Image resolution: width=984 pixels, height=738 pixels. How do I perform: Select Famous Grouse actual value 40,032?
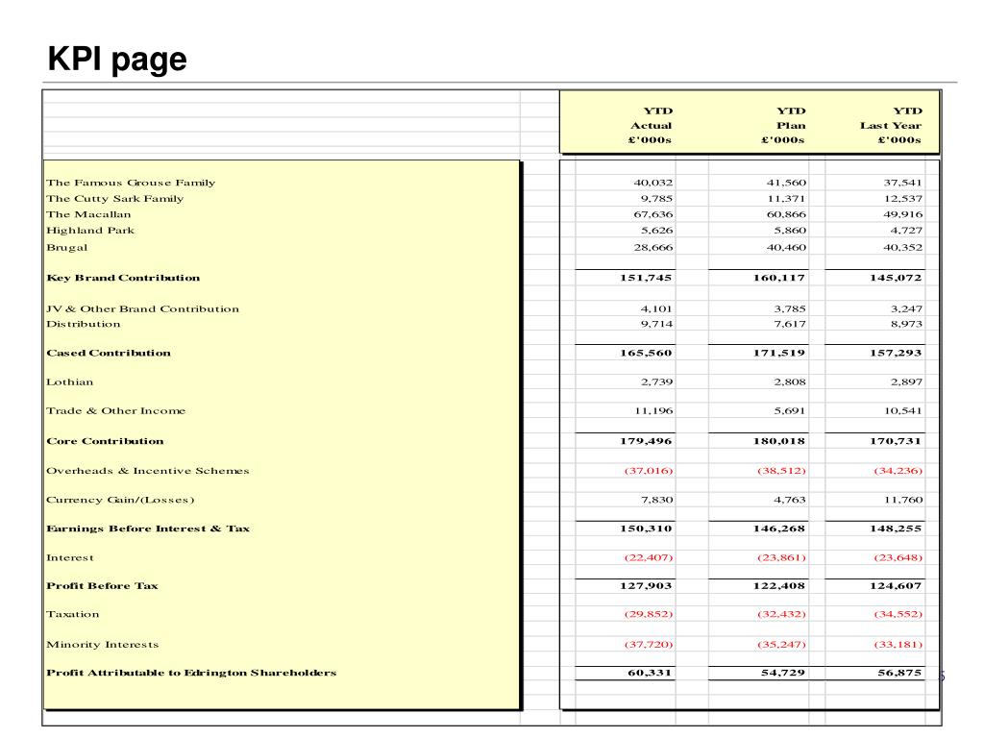[653, 183]
